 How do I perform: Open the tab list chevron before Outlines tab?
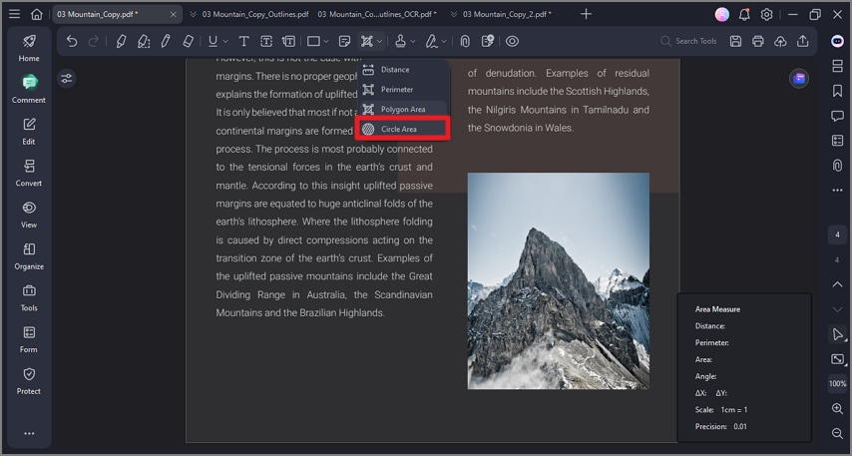[x=193, y=15]
